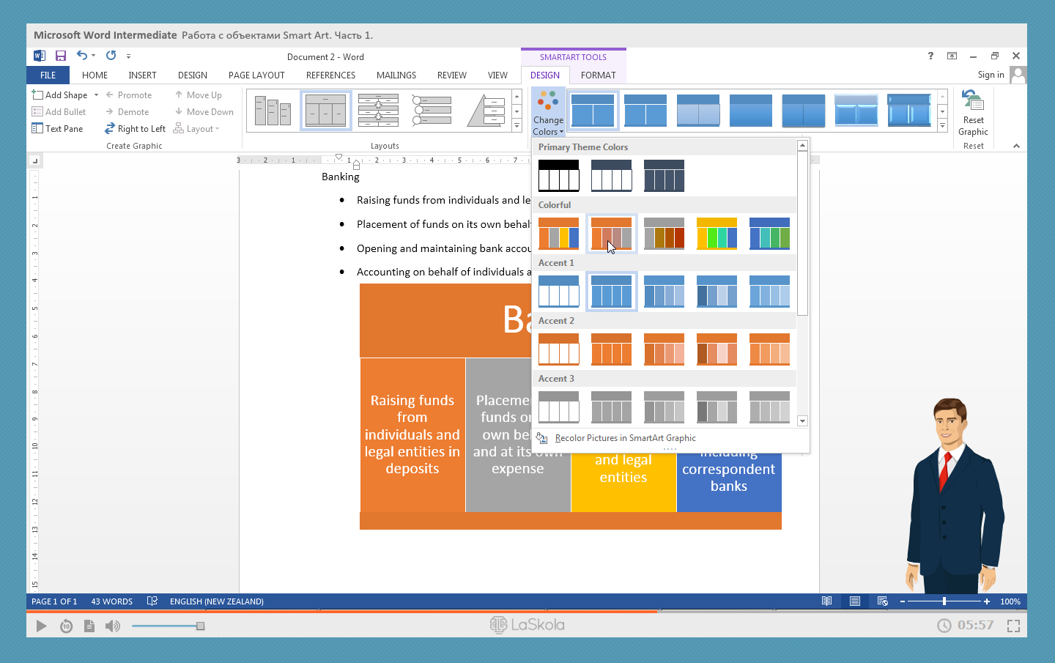Select the first Accent 2 orange color option
Image resolution: width=1055 pixels, height=663 pixels.
558,349
